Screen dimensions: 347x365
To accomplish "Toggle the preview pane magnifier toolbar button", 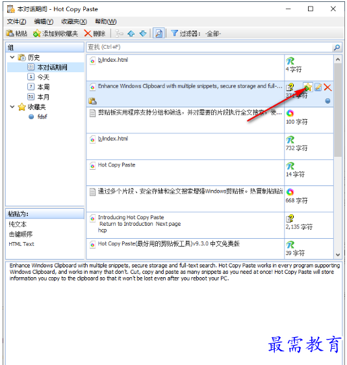I will (x=159, y=34).
